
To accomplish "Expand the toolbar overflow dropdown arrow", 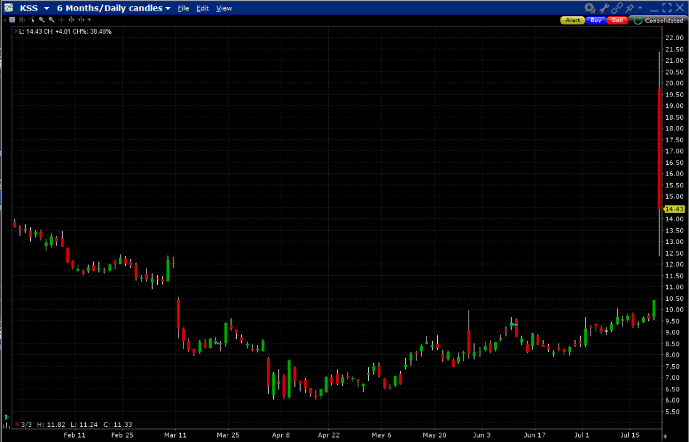I will (x=90, y=20).
